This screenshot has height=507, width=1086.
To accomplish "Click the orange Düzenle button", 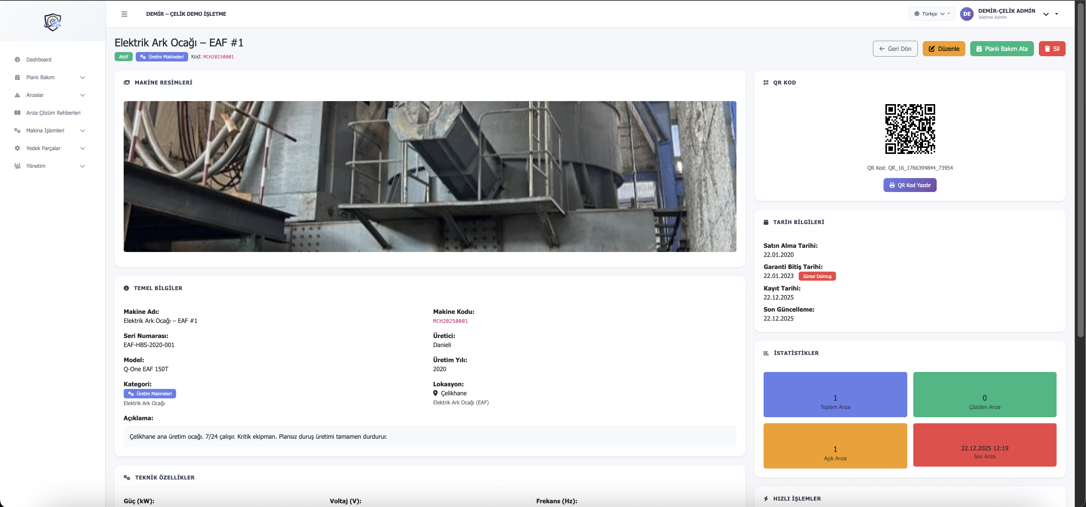I will pyautogui.click(x=943, y=49).
